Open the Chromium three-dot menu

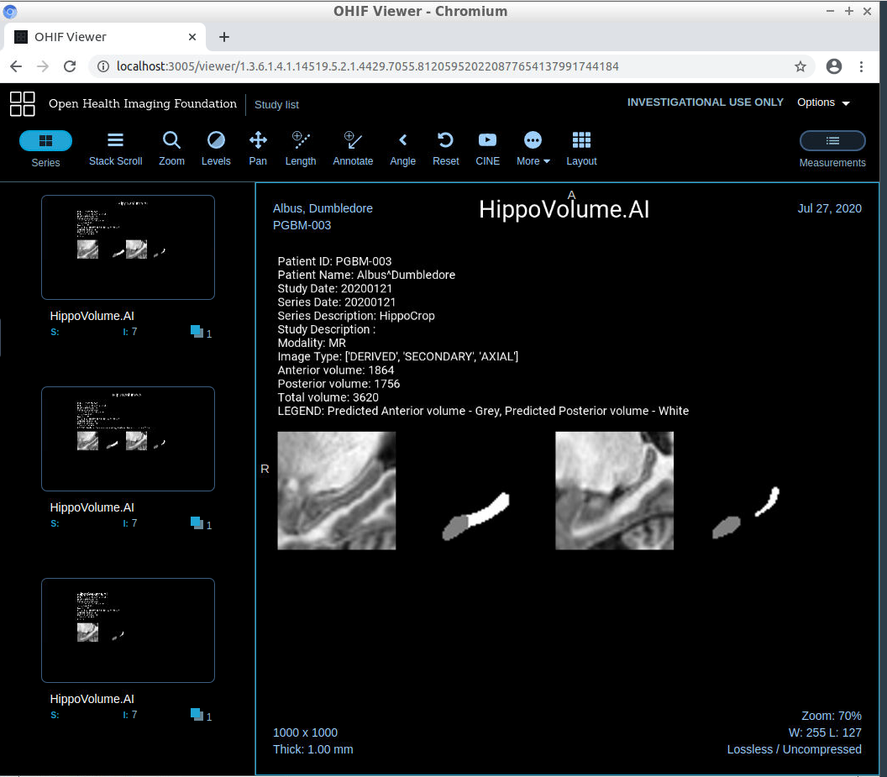click(861, 66)
